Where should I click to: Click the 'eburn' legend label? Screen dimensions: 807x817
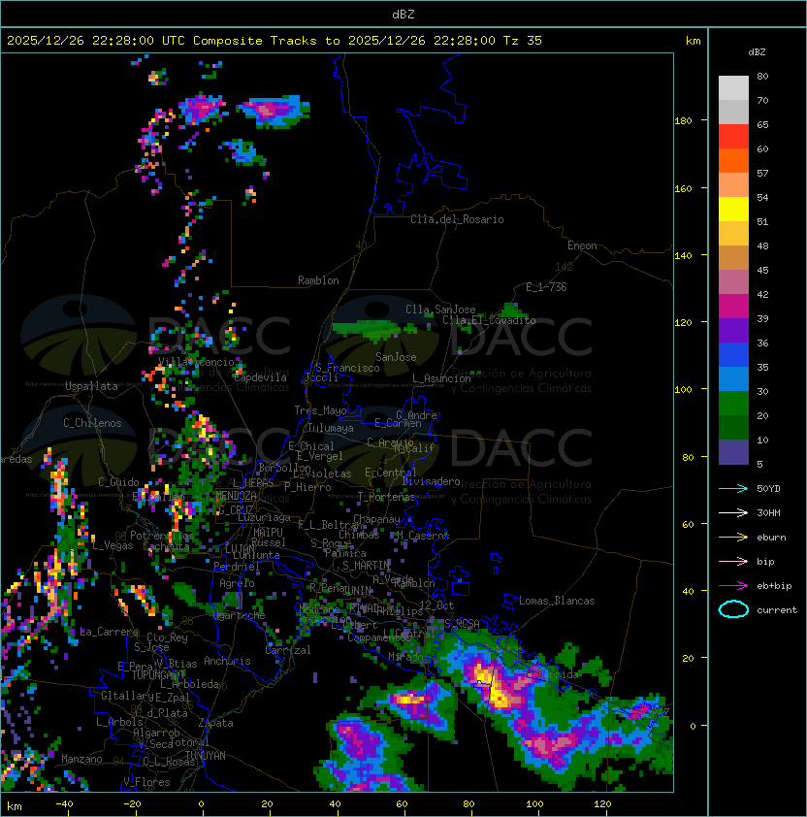click(771, 538)
